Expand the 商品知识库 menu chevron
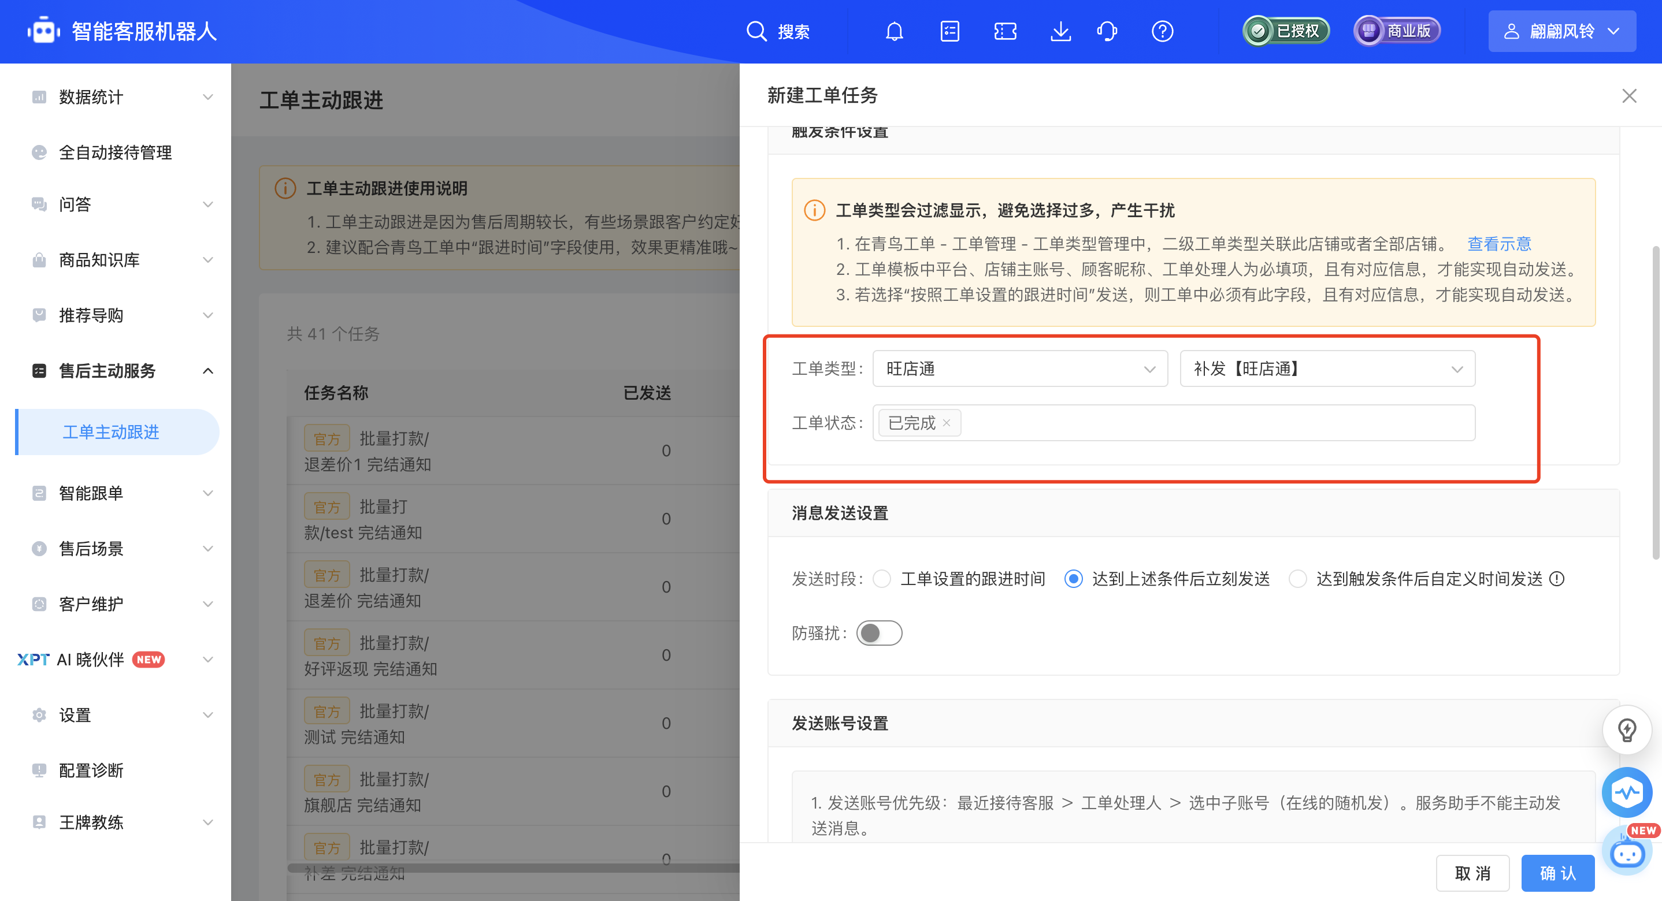 [208, 260]
